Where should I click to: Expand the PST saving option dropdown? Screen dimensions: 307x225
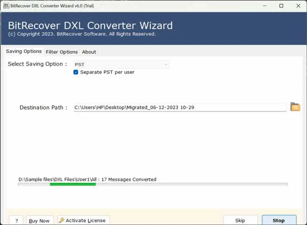[x=166, y=64]
